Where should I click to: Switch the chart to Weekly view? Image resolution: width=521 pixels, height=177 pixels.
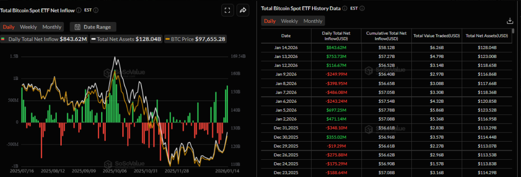29,27
